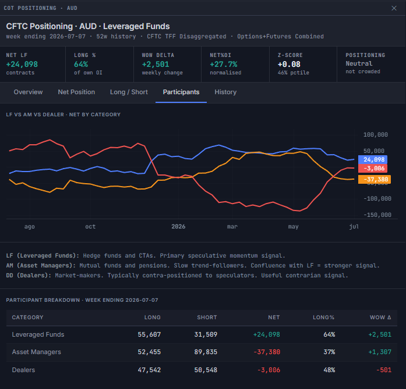Image resolution: width=406 pixels, height=389 pixels.
Task: Click the POSITIONING Neutral stat
Action: [371, 64]
